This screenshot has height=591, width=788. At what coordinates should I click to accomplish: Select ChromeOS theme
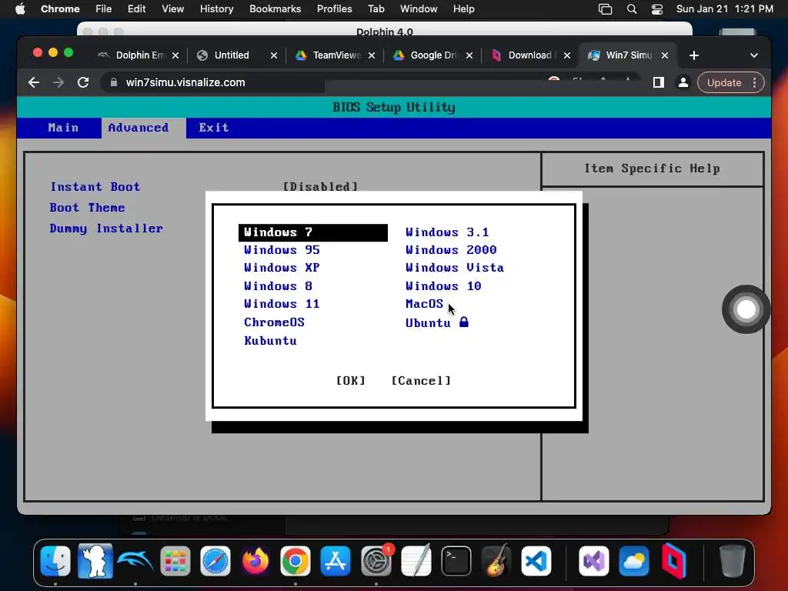[x=274, y=322]
